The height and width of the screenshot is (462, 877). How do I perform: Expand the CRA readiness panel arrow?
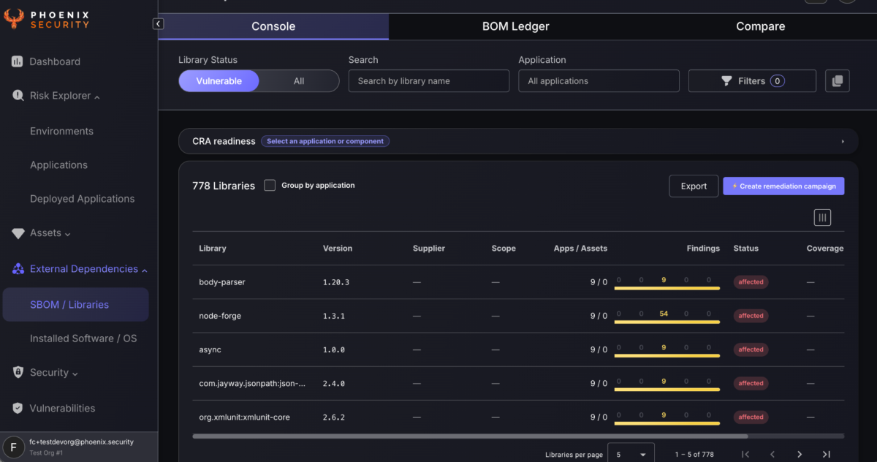pos(843,141)
